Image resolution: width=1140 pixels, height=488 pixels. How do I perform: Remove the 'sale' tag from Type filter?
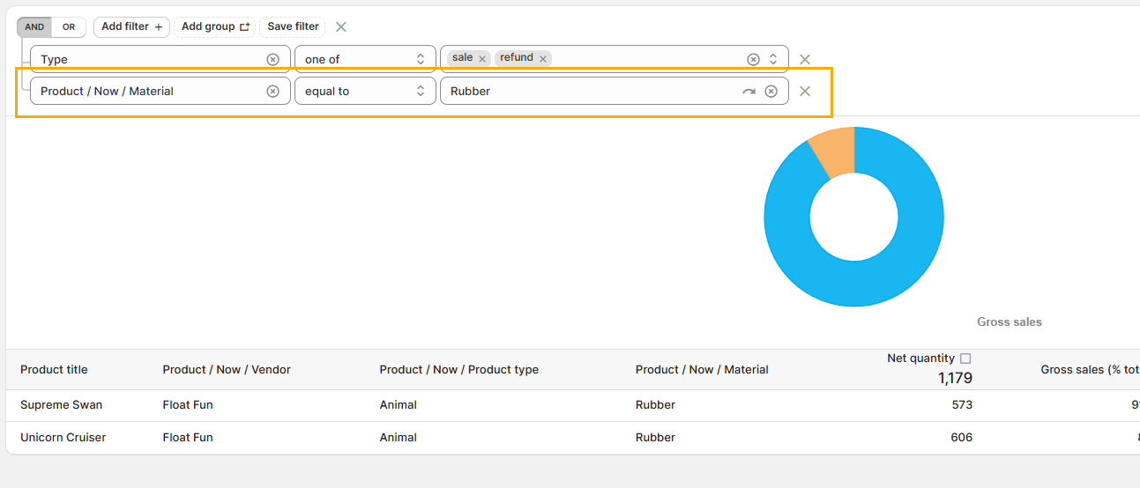482,59
